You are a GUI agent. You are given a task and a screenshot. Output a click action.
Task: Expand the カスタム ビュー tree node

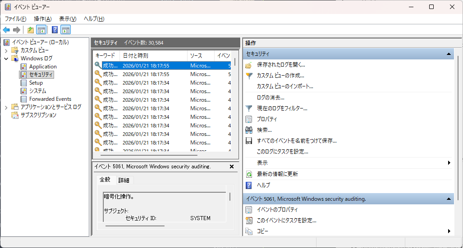(x=6, y=50)
